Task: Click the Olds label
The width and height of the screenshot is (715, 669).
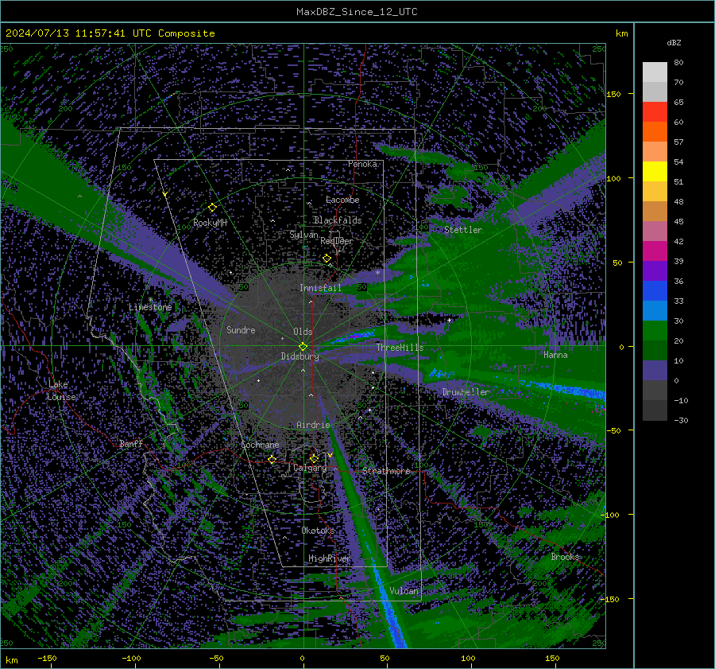Action: tap(303, 332)
